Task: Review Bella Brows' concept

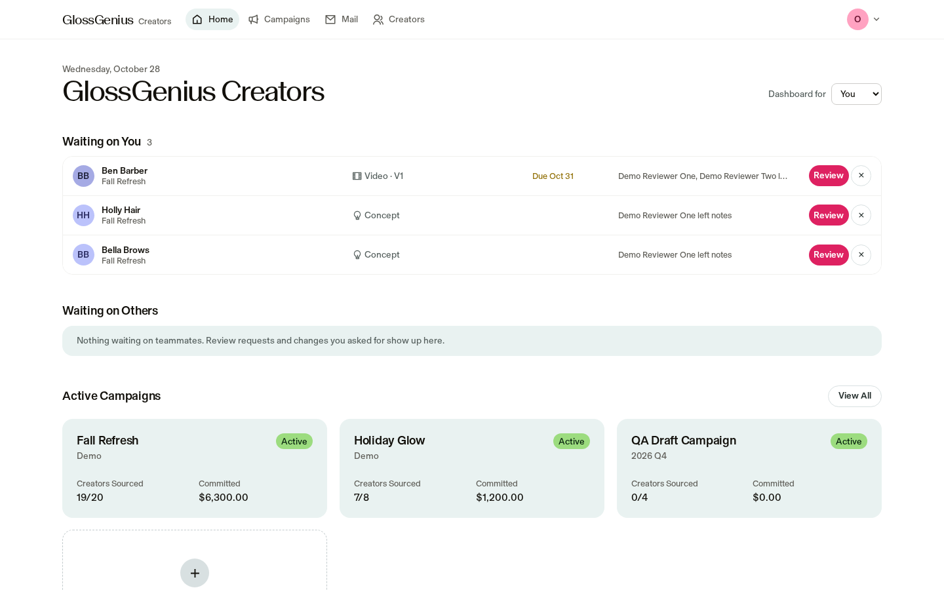Action: 829,255
